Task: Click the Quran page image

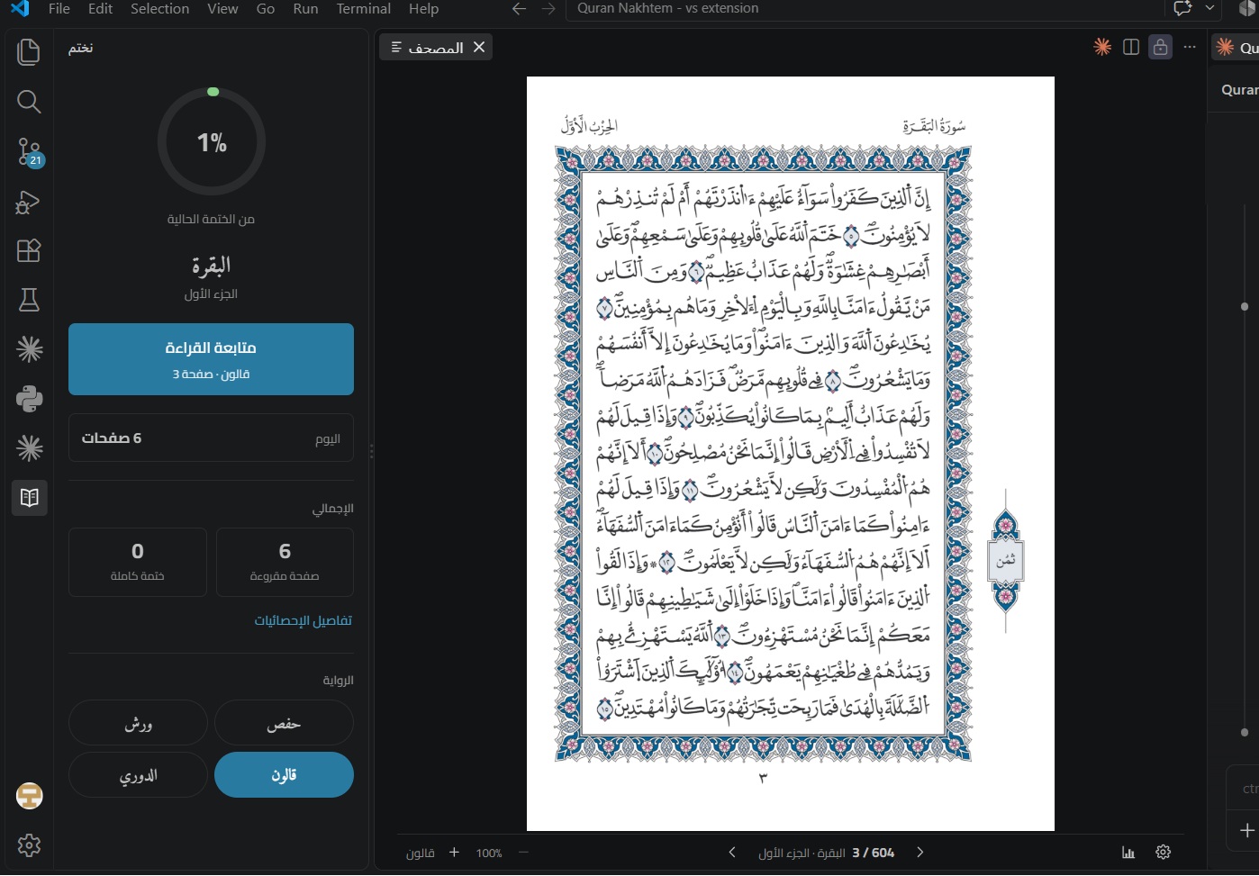Action: point(791,454)
